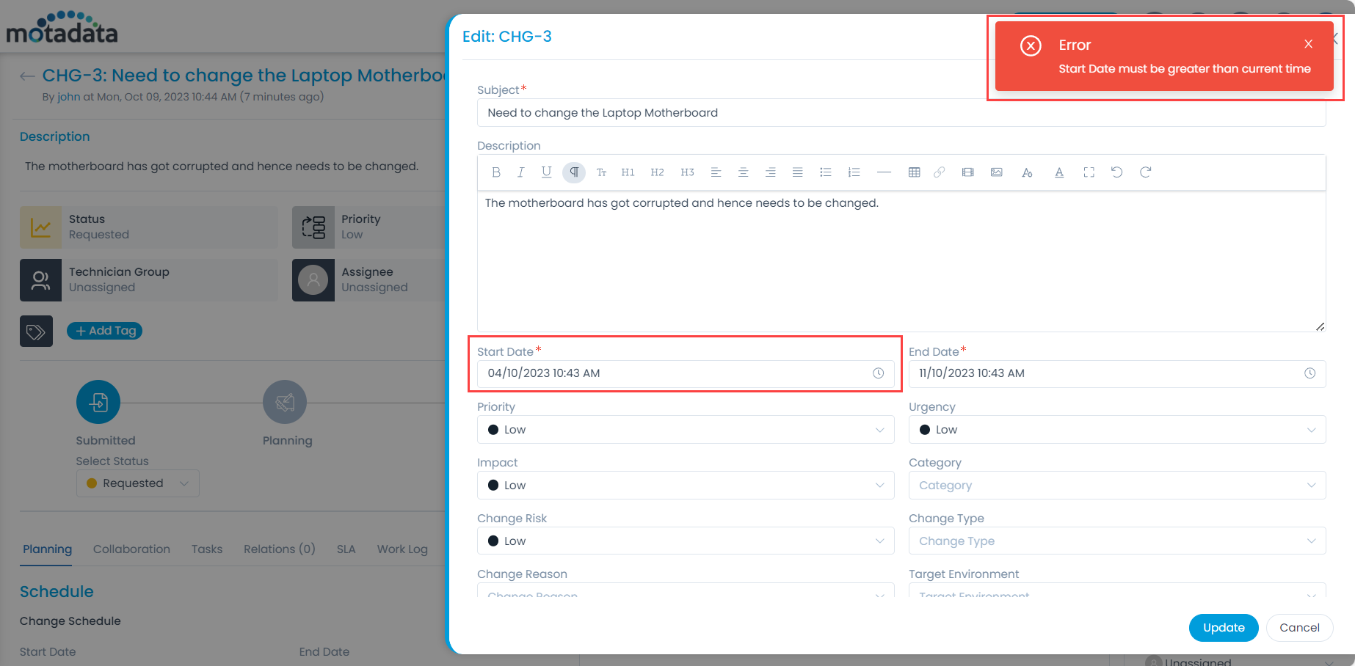Insert a horizontal rule line
Image resolution: width=1355 pixels, height=666 pixels.
884,172
